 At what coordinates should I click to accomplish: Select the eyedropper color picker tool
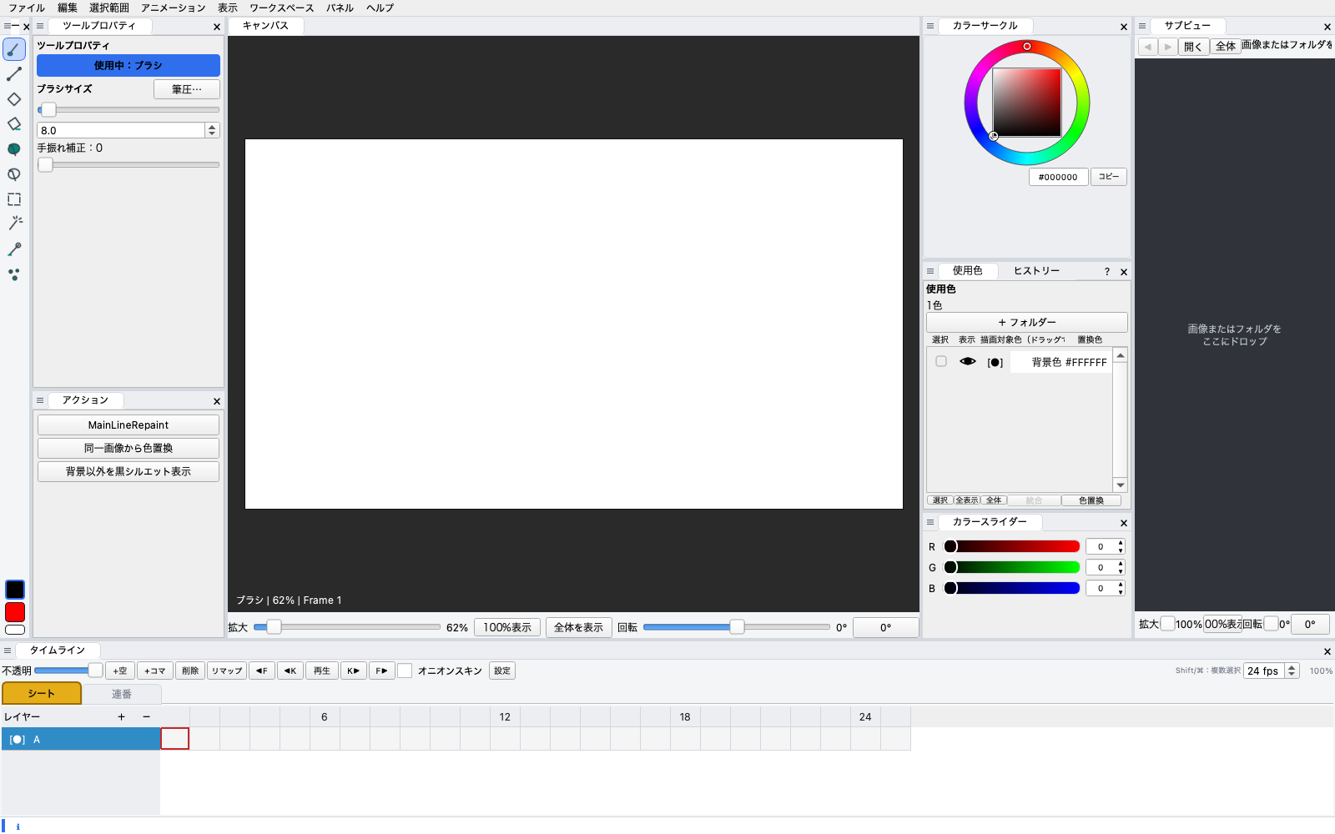coord(14,249)
